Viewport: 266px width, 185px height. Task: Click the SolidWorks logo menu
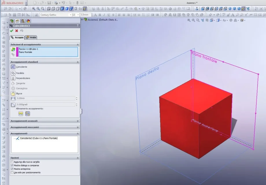click(13, 3)
